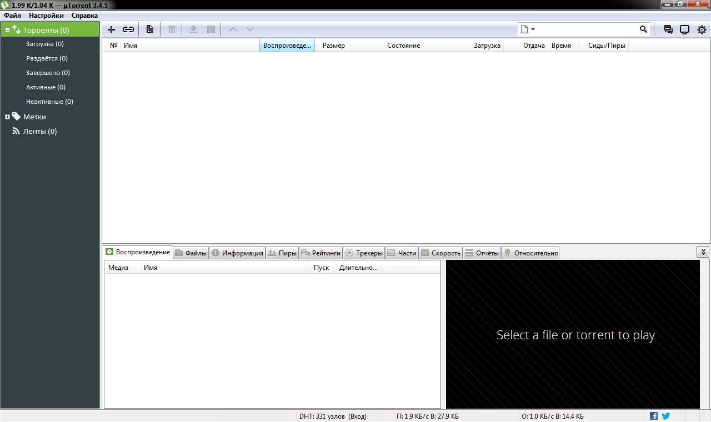Expand the Метки tree node
This screenshot has height=422, width=711.
pyautogui.click(x=7, y=117)
